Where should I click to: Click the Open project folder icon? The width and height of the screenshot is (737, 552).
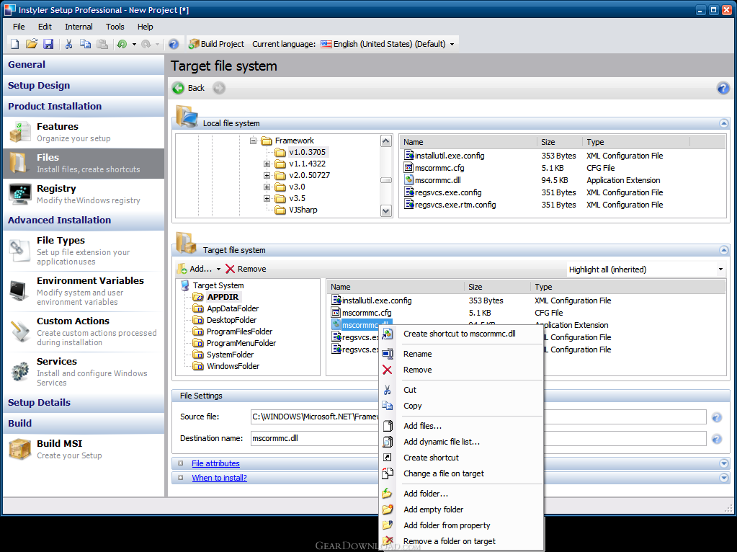tap(32, 44)
